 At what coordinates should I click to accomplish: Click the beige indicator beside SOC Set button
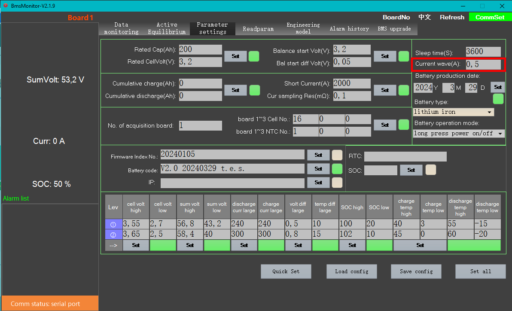pos(431,170)
